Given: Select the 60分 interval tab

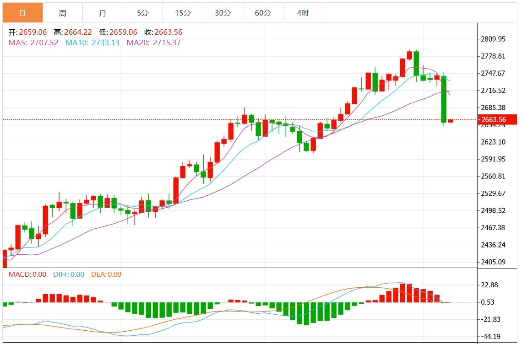Looking at the screenshot, I should click(263, 13).
